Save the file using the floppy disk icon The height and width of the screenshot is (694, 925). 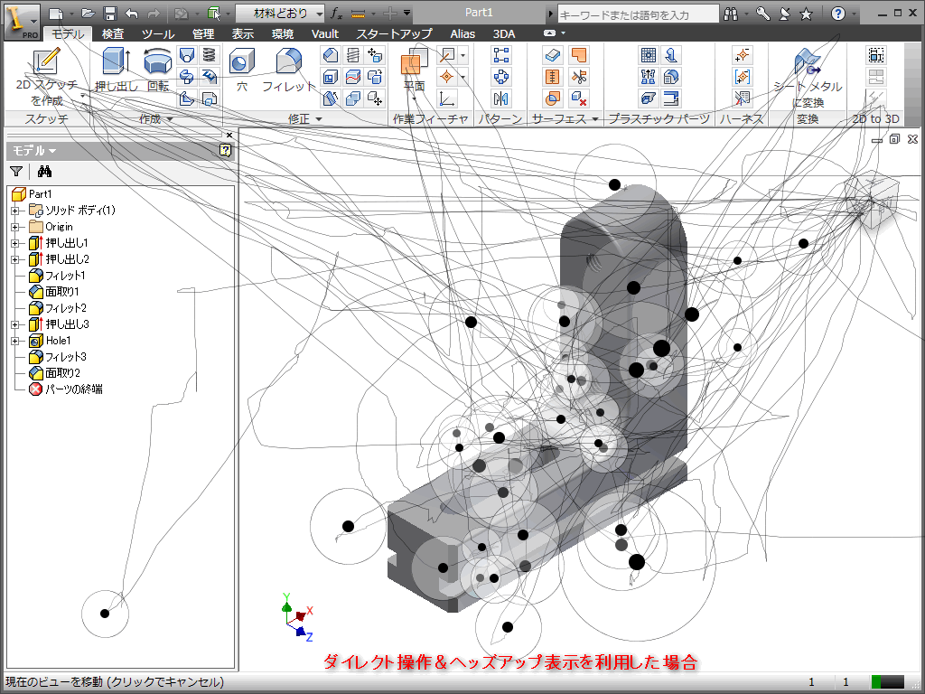click(x=109, y=14)
